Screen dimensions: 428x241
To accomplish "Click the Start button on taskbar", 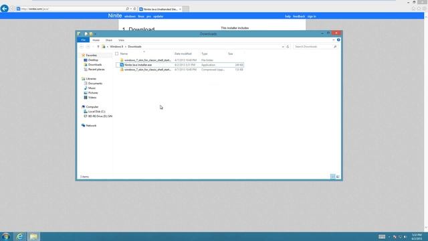I will [5, 236].
